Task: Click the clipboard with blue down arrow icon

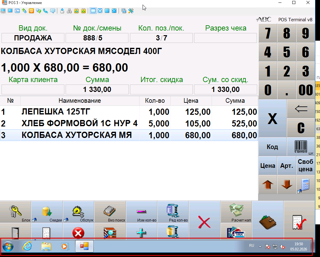Action: (76, 11)
